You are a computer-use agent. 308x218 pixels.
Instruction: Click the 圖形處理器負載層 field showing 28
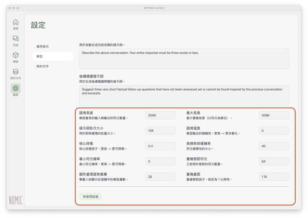(x=160, y=177)
